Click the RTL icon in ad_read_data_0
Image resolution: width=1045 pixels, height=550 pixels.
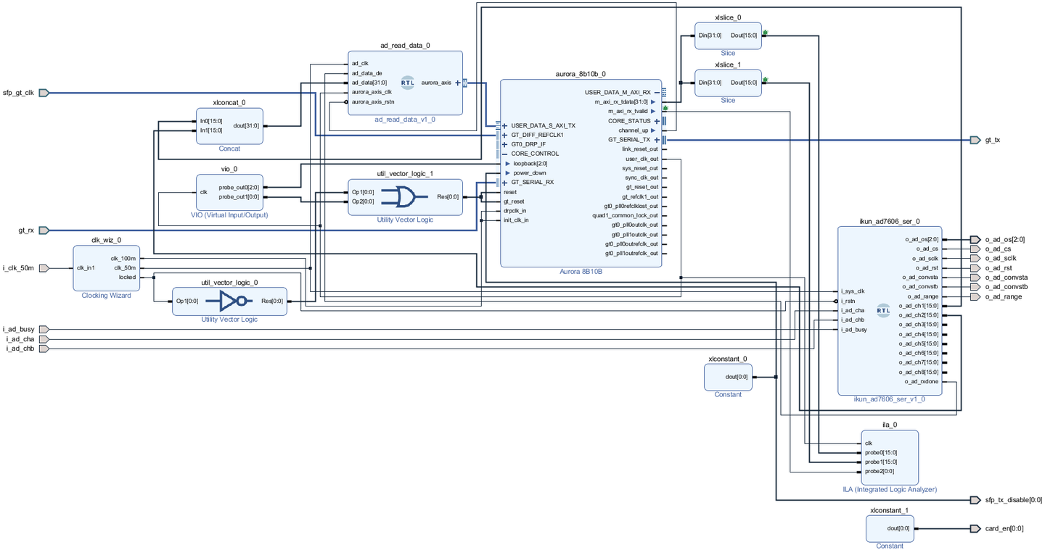point(408,83)
